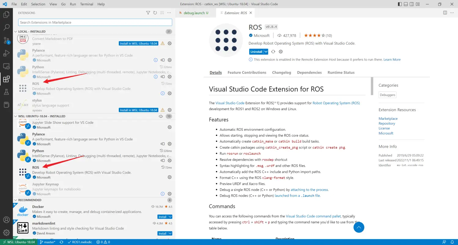The width and height of the screenshot is (458, 245).
Task: Open the Repository link under Extension Resources
Action: [387, 123]
